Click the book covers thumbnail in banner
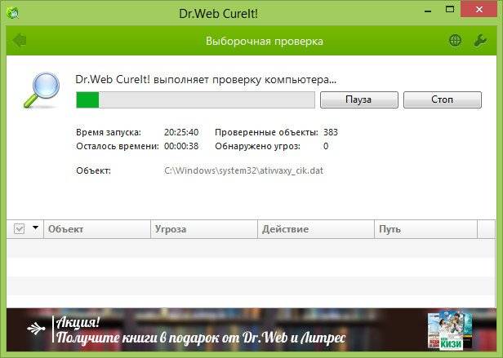 450,330
